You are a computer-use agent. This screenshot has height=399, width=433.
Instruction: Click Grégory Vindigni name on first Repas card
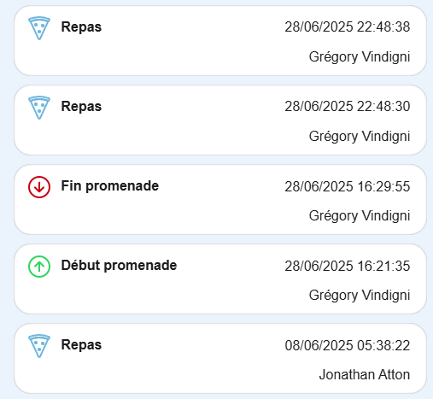tap(360, 57)
